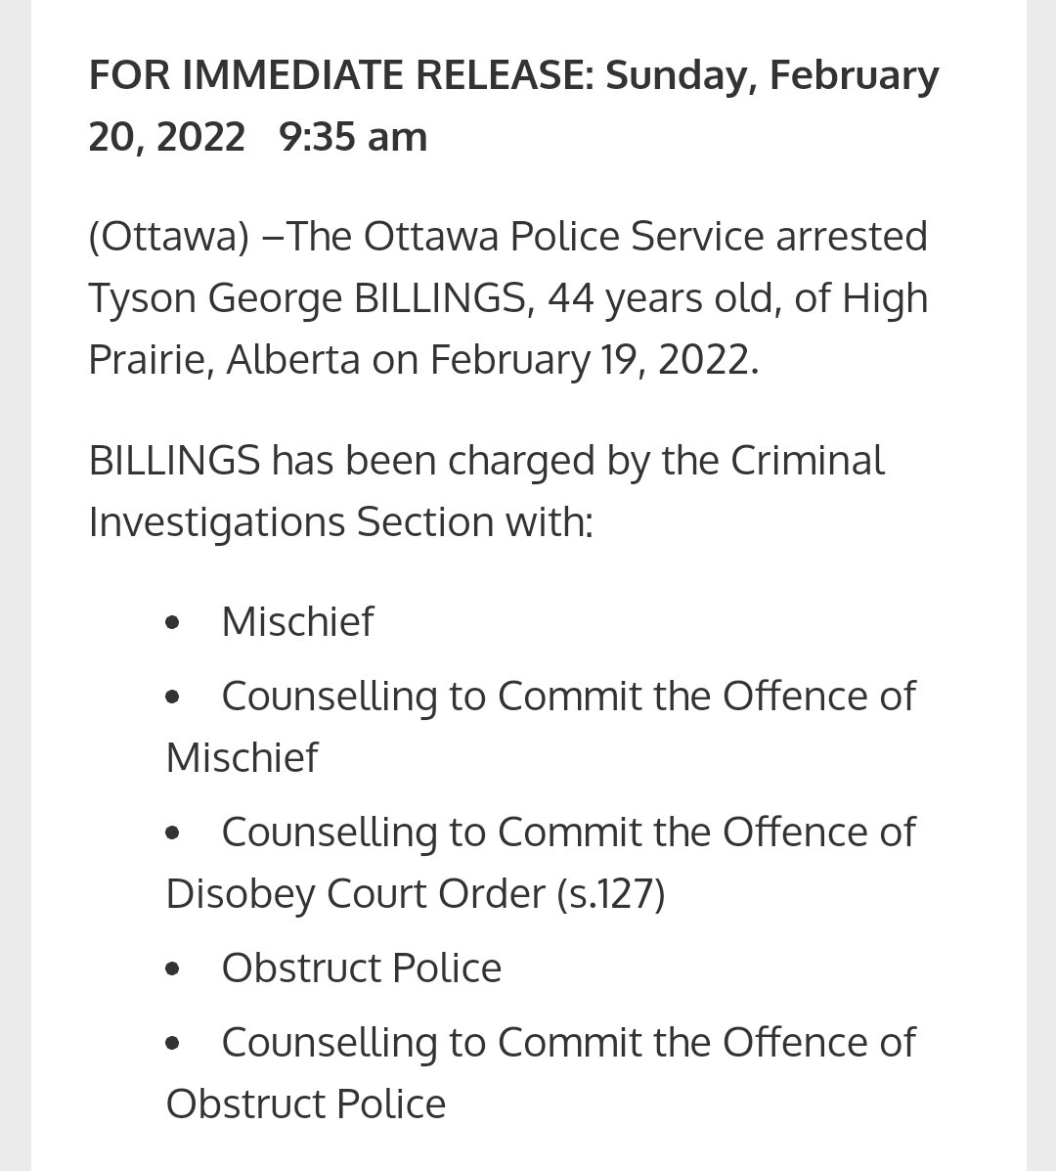
Task: Click the word "Alberta" in the first paragraph
Action: pyautogui.click(x=292, y=360)
